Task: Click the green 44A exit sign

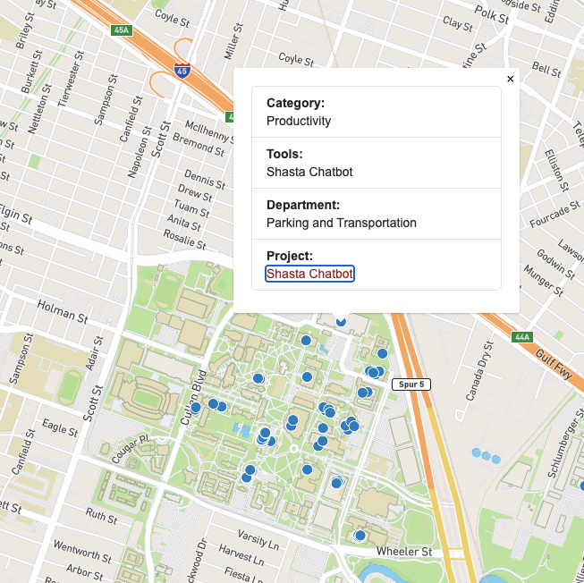Action: (x=522, y=337)
